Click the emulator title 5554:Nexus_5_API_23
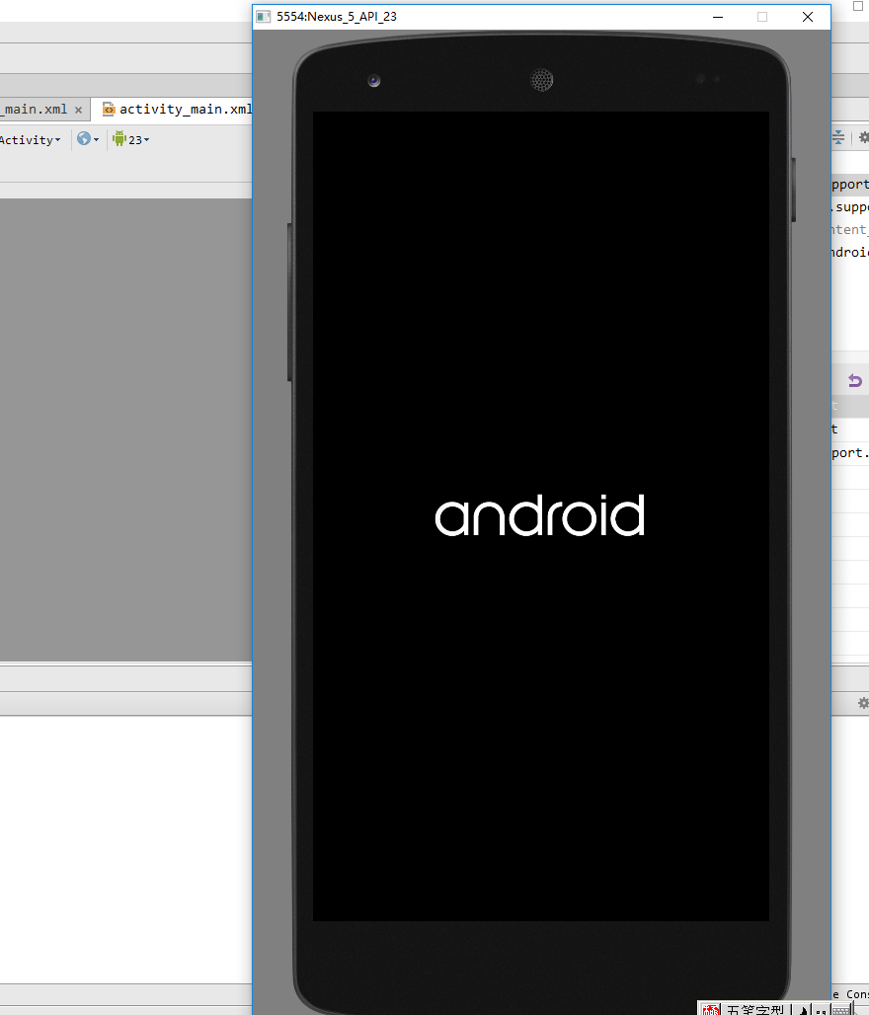Screen dimensions: 869x1015 (337, 17)
